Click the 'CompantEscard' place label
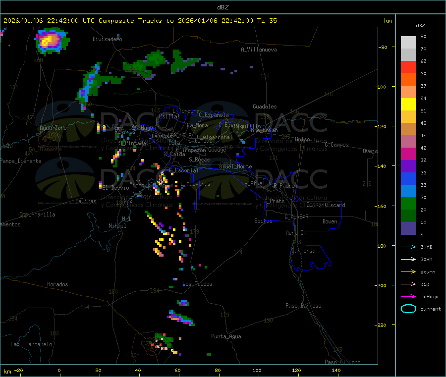Viewport: 446px width, 377px height. pyautogui.click(x=326, y=205)
